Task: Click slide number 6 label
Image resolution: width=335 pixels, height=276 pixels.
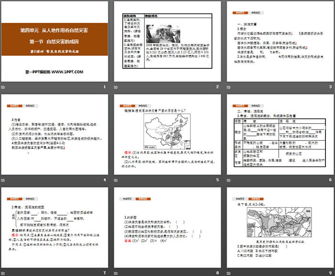Action: (330, 180)
